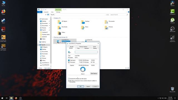Open the address bar history dropdown
The width and height of the screenshot is (178, 100).
[x=106, y=15]
